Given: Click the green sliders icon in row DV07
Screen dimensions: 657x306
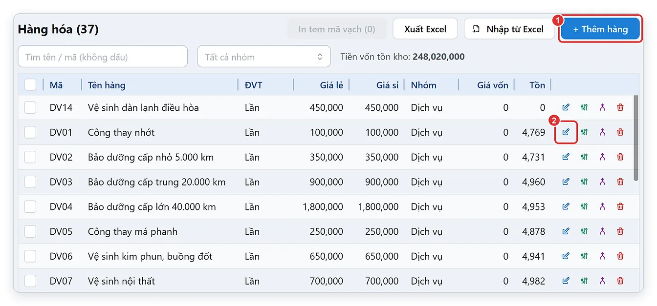Looking at the screenshot, I should click(x=584, y=281).
